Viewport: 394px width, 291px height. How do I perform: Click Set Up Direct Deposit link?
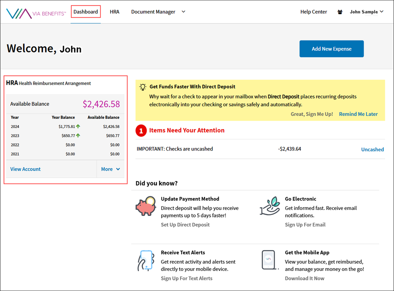click(x=184, y=224)
